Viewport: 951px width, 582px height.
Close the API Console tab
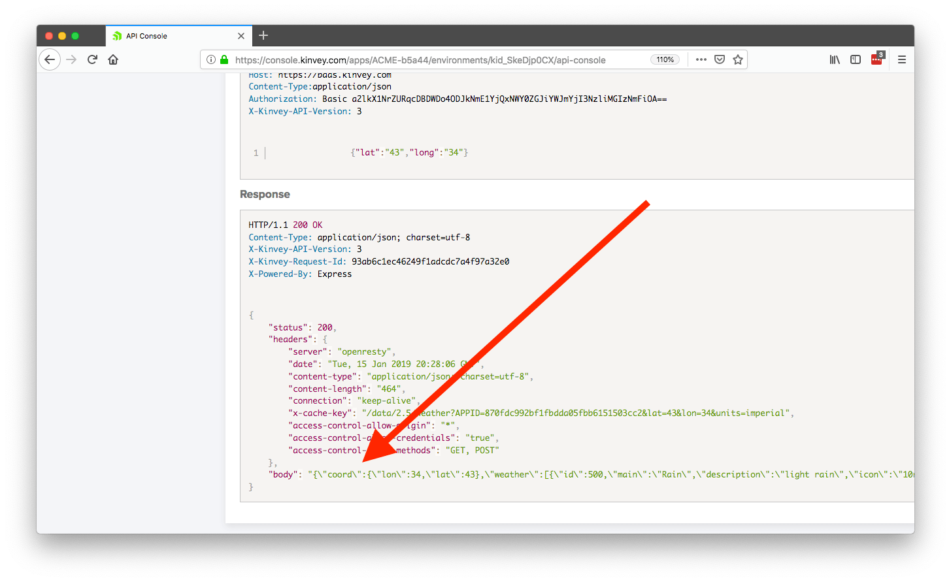click(x=241, y=36)
